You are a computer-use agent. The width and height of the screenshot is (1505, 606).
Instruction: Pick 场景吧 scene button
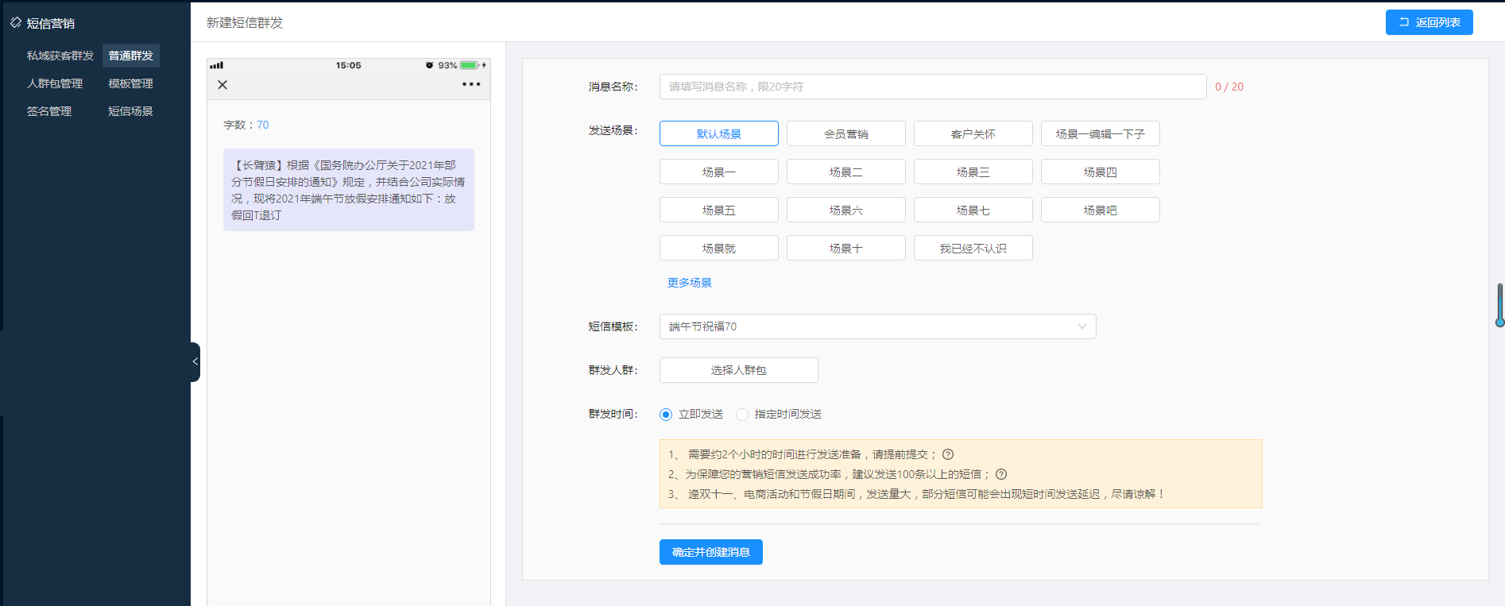click(x=1101, y=210)
